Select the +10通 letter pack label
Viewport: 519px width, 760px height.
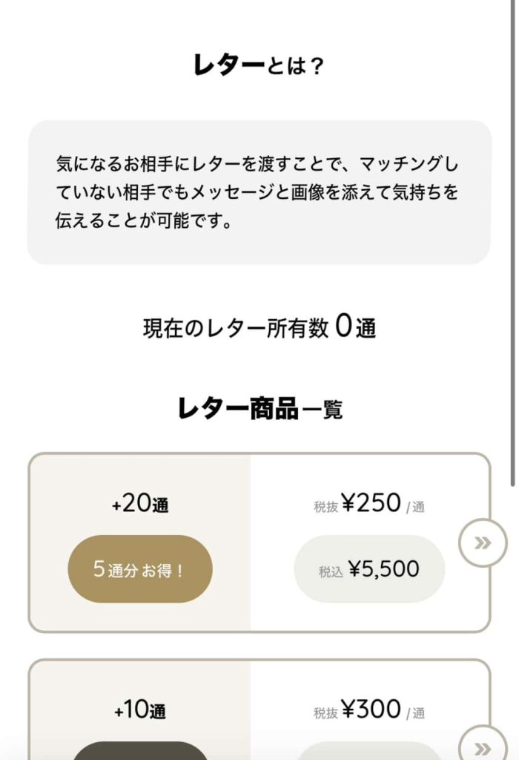click(140, 711)
